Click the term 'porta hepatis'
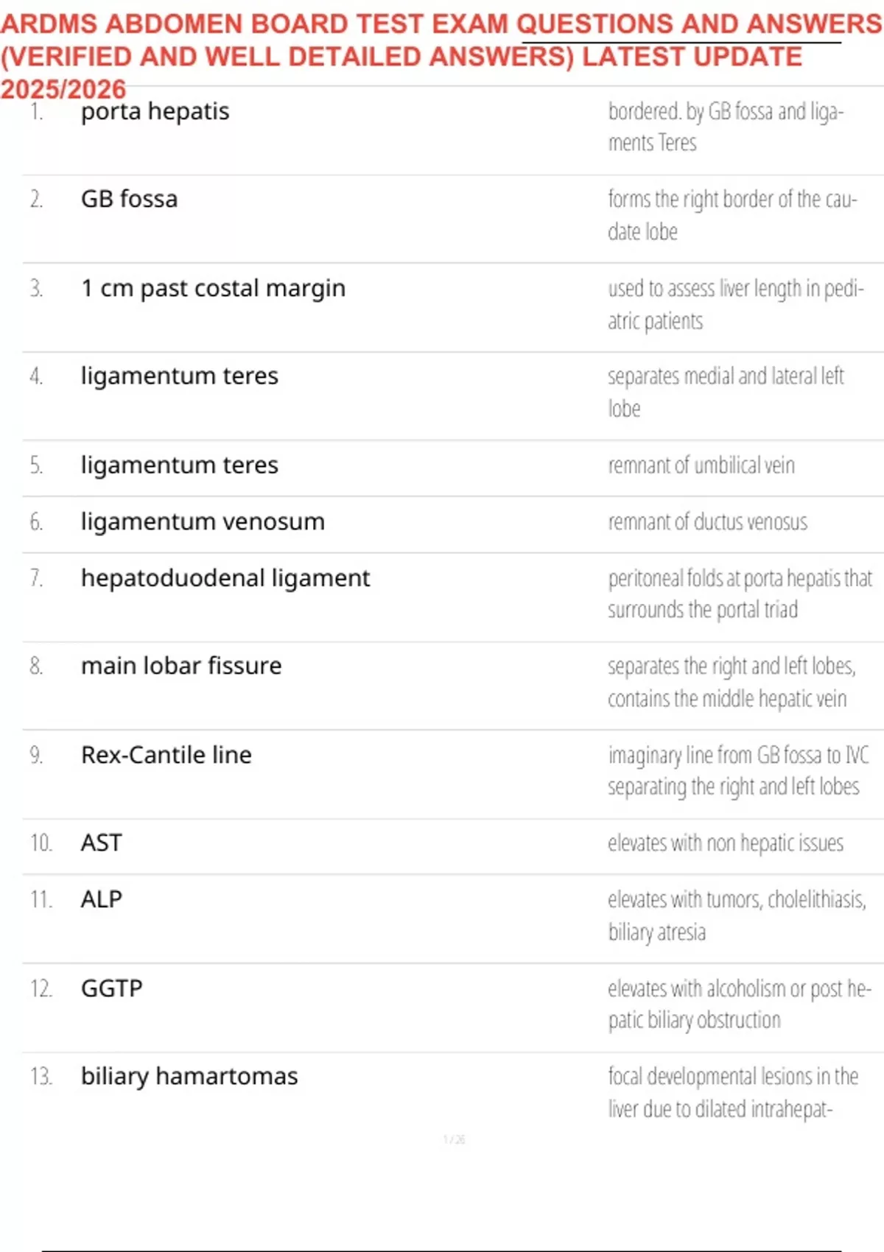The height and width of the screenshot is (1252, 884). tap(155, 111)
